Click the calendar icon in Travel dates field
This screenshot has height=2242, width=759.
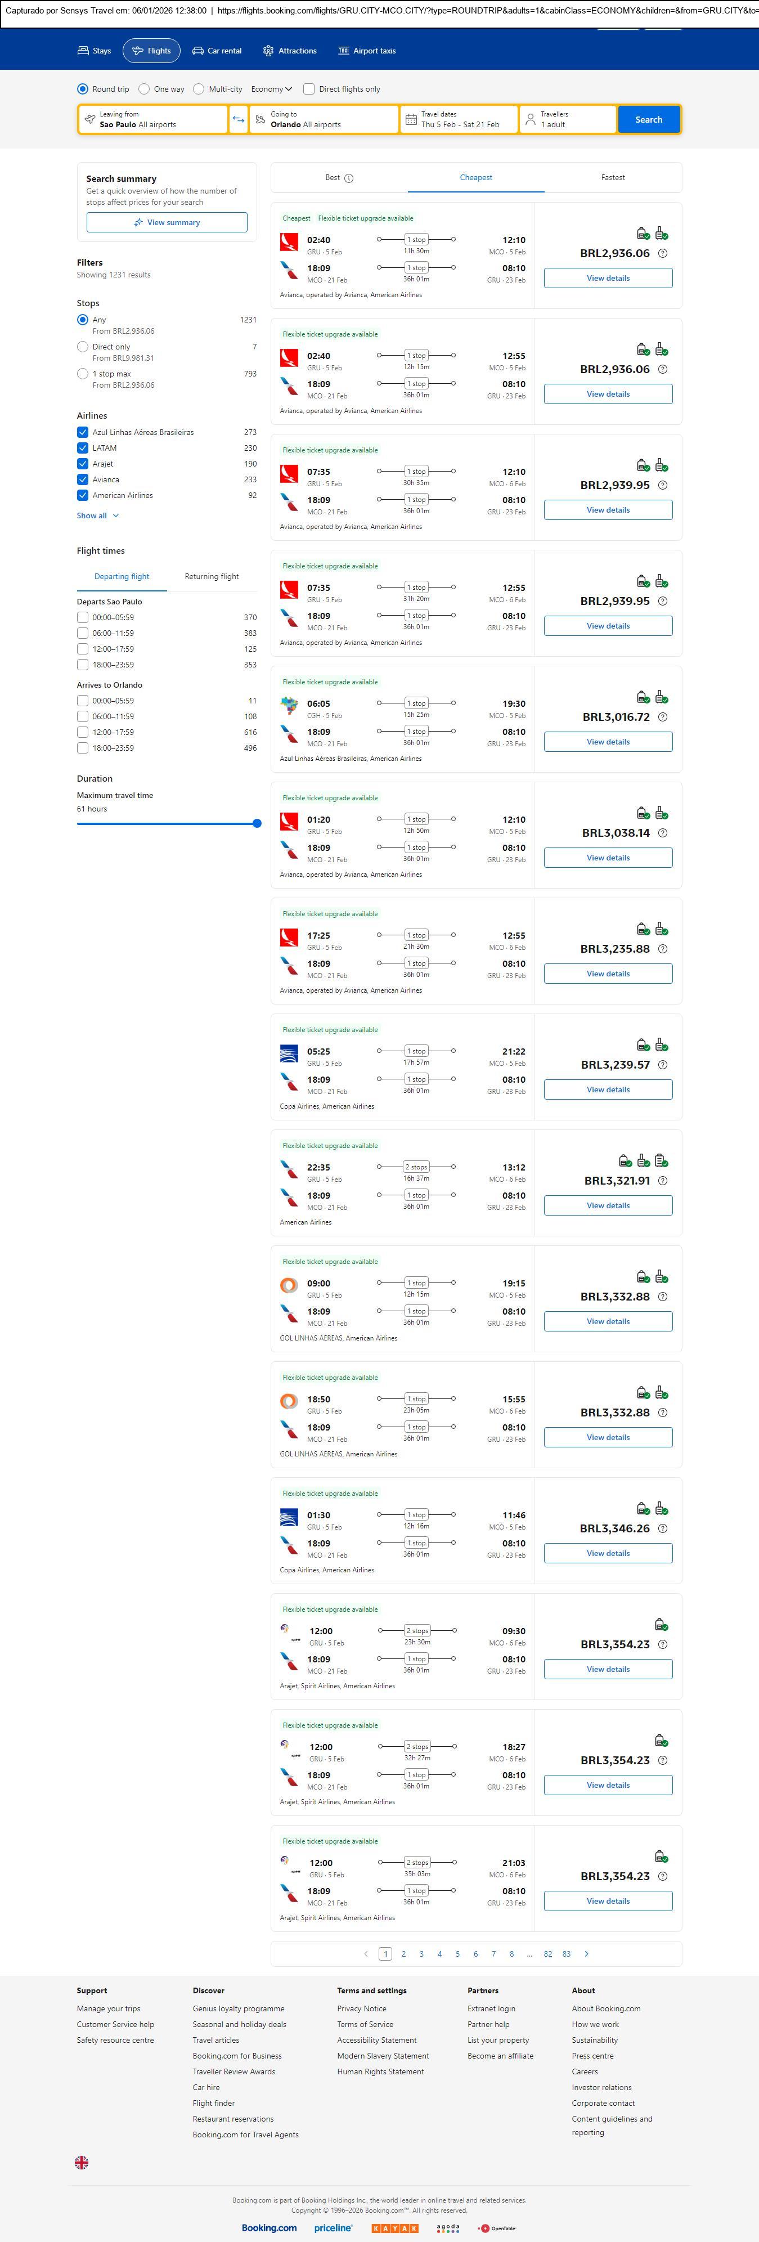(x=411, y=119)
